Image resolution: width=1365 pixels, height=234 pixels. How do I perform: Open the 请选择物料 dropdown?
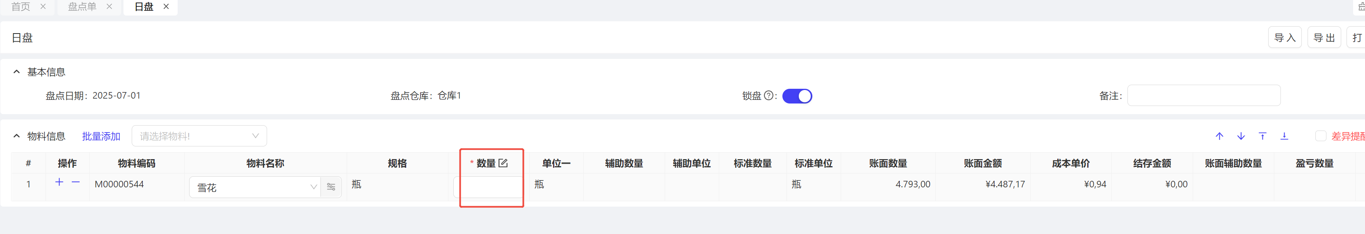(x=199, y=136)
